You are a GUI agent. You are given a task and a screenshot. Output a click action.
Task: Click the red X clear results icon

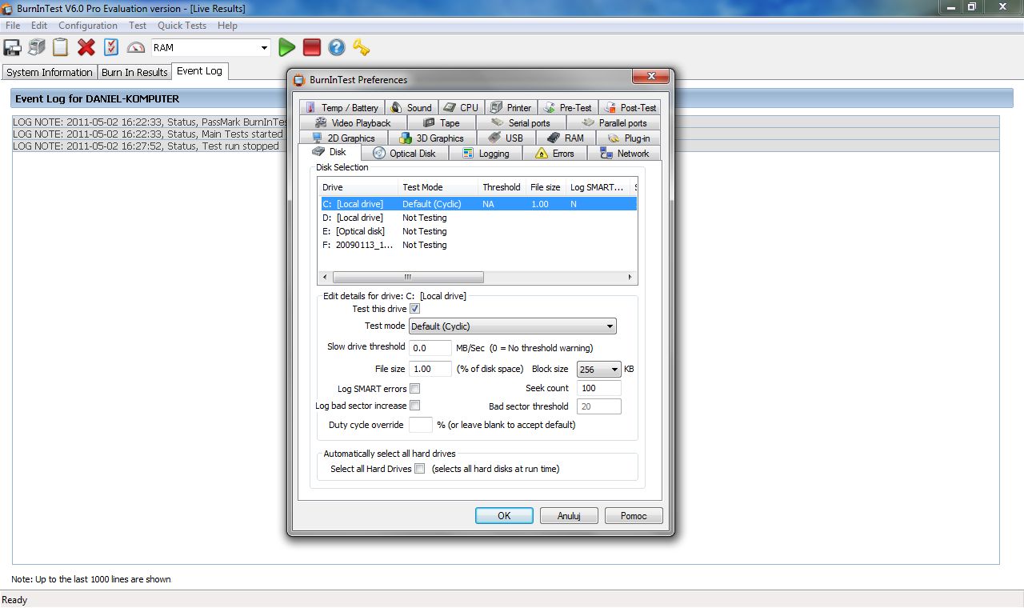coord(86,47)
